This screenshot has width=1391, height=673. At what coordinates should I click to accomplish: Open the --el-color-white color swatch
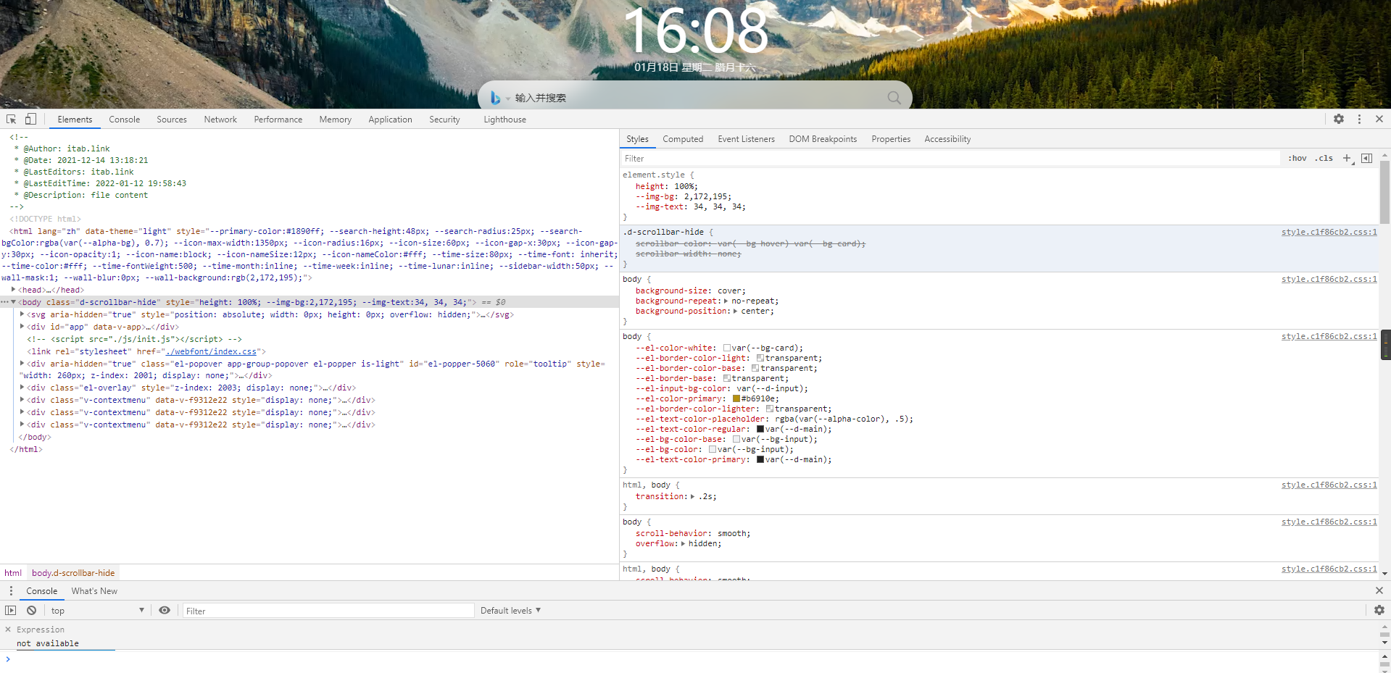pos(727,348)
